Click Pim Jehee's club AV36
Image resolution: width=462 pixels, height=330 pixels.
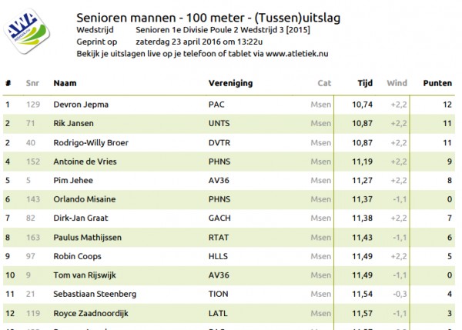[219, 181]
